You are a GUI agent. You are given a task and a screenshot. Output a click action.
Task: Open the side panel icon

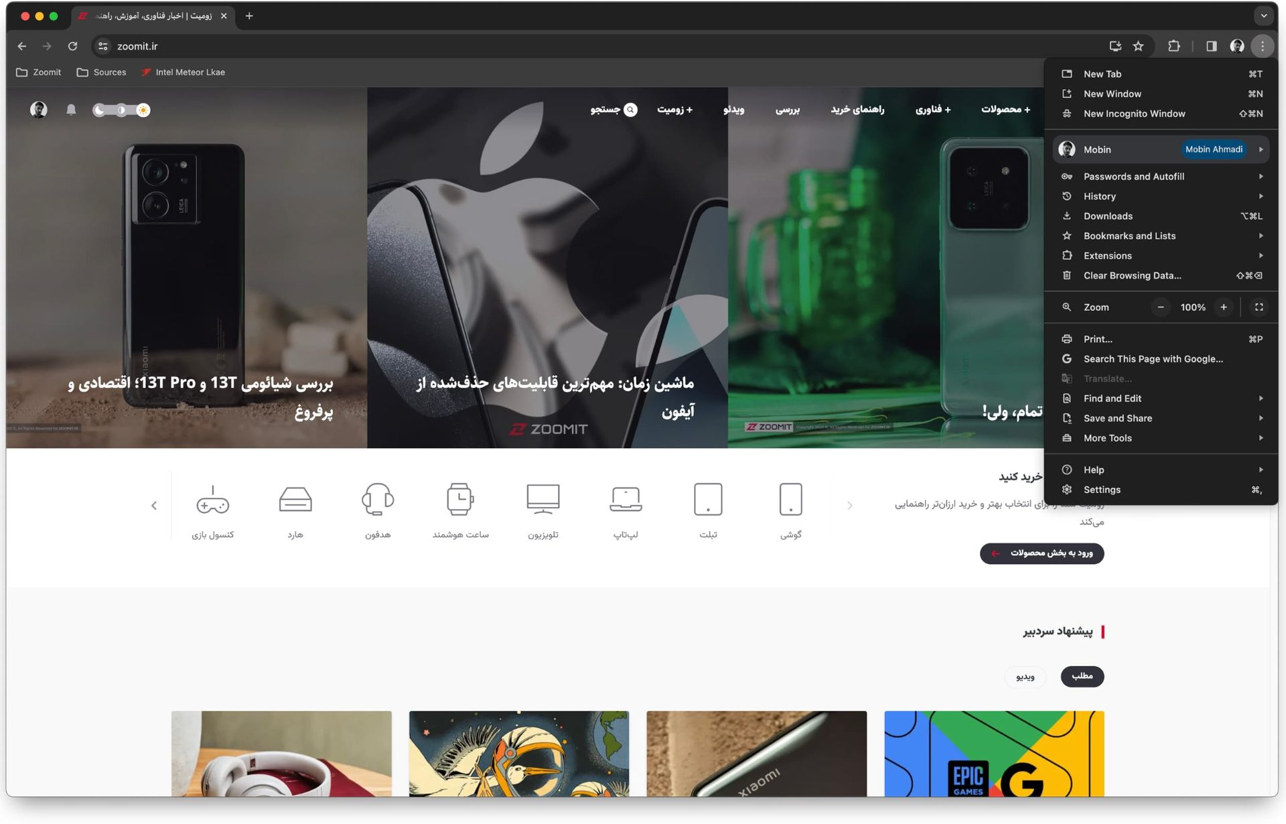[1211, 46]
